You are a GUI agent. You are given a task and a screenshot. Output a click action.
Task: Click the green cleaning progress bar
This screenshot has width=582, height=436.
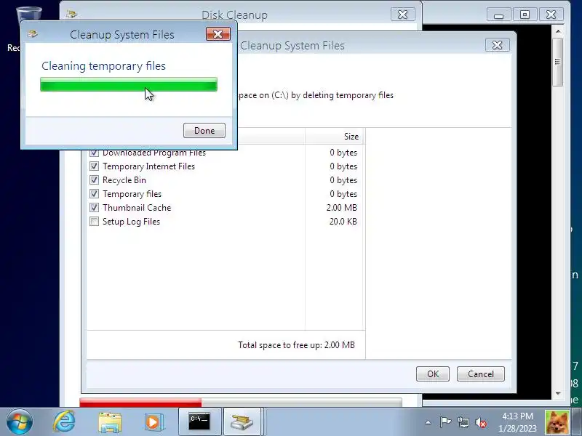129,84
